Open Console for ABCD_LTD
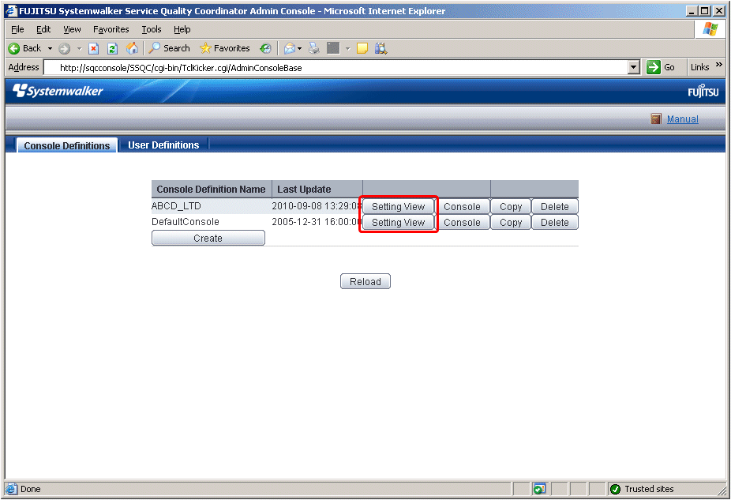Viewport: 731px width, 500px height. point(462,207)
